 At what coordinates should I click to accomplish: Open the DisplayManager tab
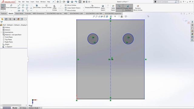point(18,19)
